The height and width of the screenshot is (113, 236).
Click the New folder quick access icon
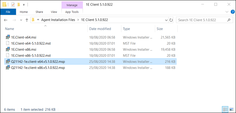coord(19,5)
